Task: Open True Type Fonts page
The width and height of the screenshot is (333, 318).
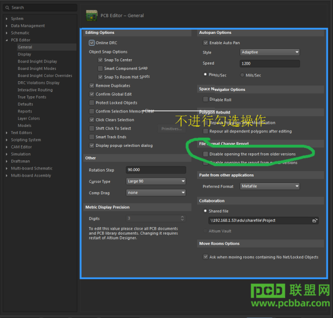Action: point(32,97)
